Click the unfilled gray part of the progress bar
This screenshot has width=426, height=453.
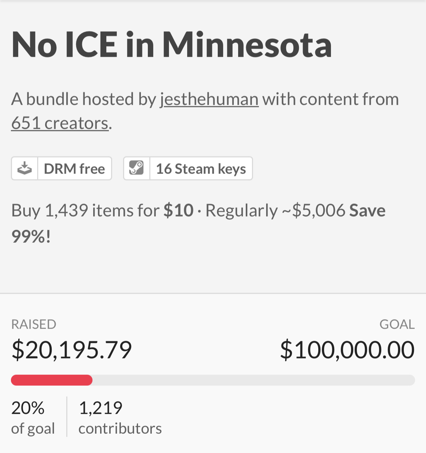253,380
